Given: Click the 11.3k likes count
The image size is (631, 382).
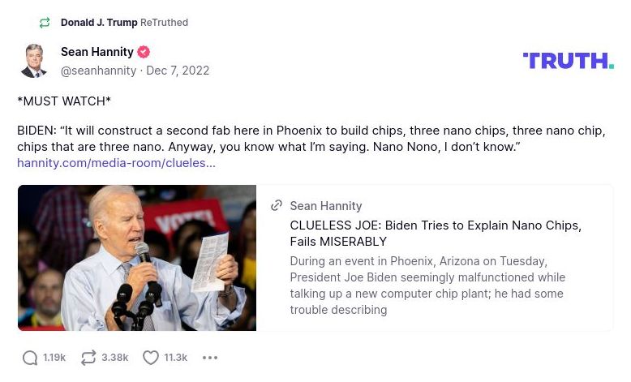Looking at the screenshot, I should pyautogui.click(x=176, y=358).
